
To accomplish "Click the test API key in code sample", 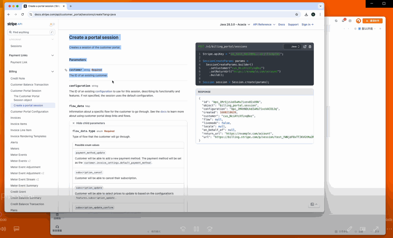I will click(x=255, y=54).
